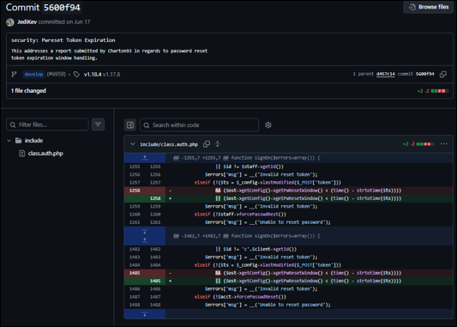This screenshot has width=457, height=327.
Task: Open parent commit d457c14
Action: 385,74
